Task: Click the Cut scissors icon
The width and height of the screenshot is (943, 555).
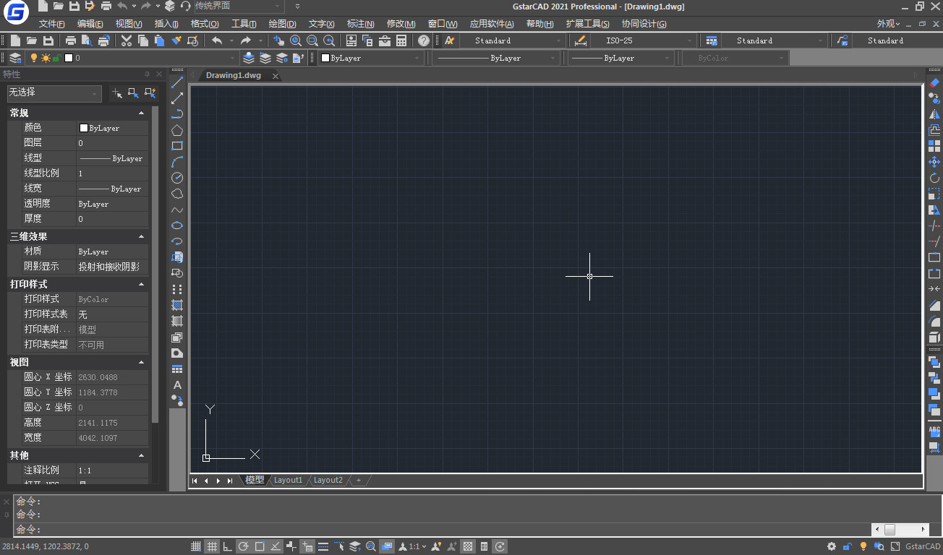Action: [127, 40]
